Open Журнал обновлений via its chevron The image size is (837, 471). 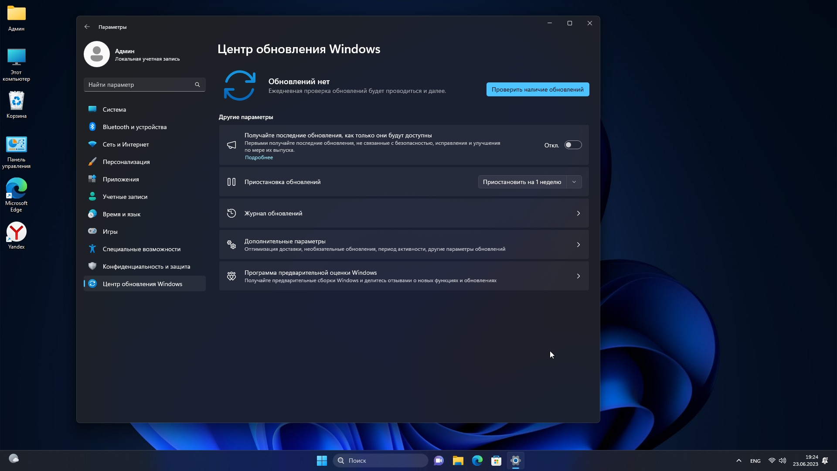(x=578, y=213)
